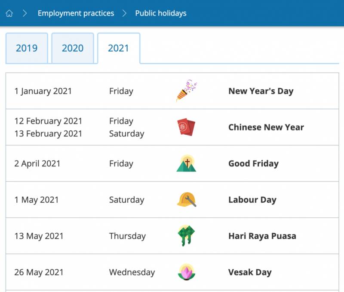Screen dimensions: 344x292
Task: Click the party popper New Year icon
Action: (x=186, y=90)
